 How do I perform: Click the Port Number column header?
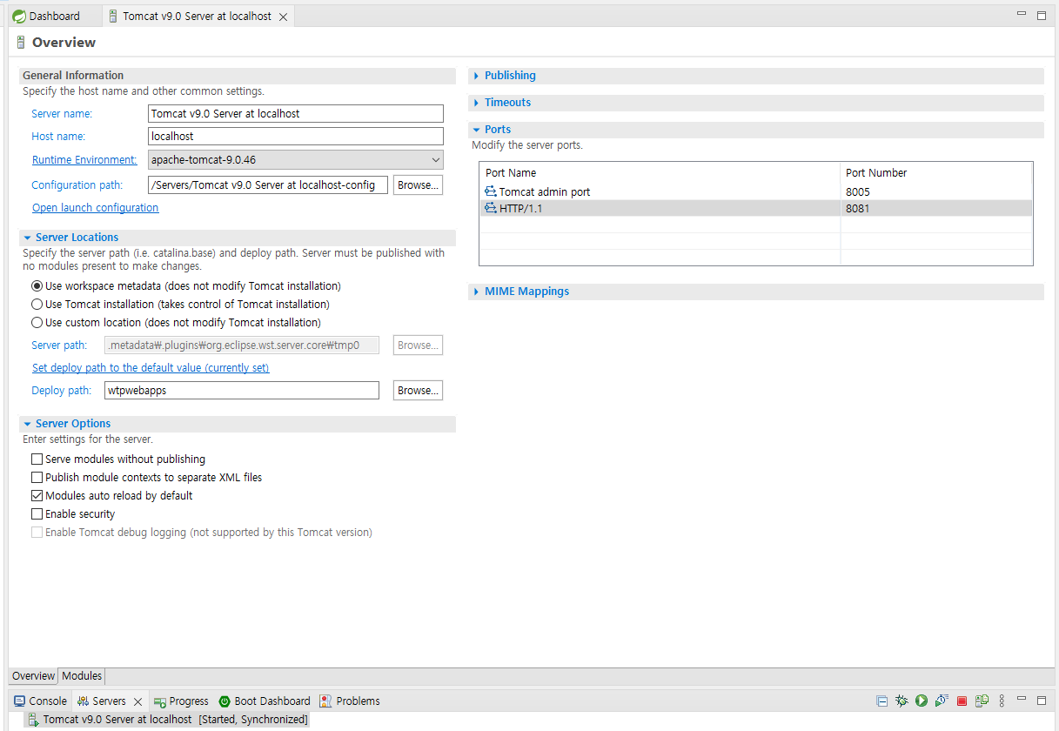(936, 172)
